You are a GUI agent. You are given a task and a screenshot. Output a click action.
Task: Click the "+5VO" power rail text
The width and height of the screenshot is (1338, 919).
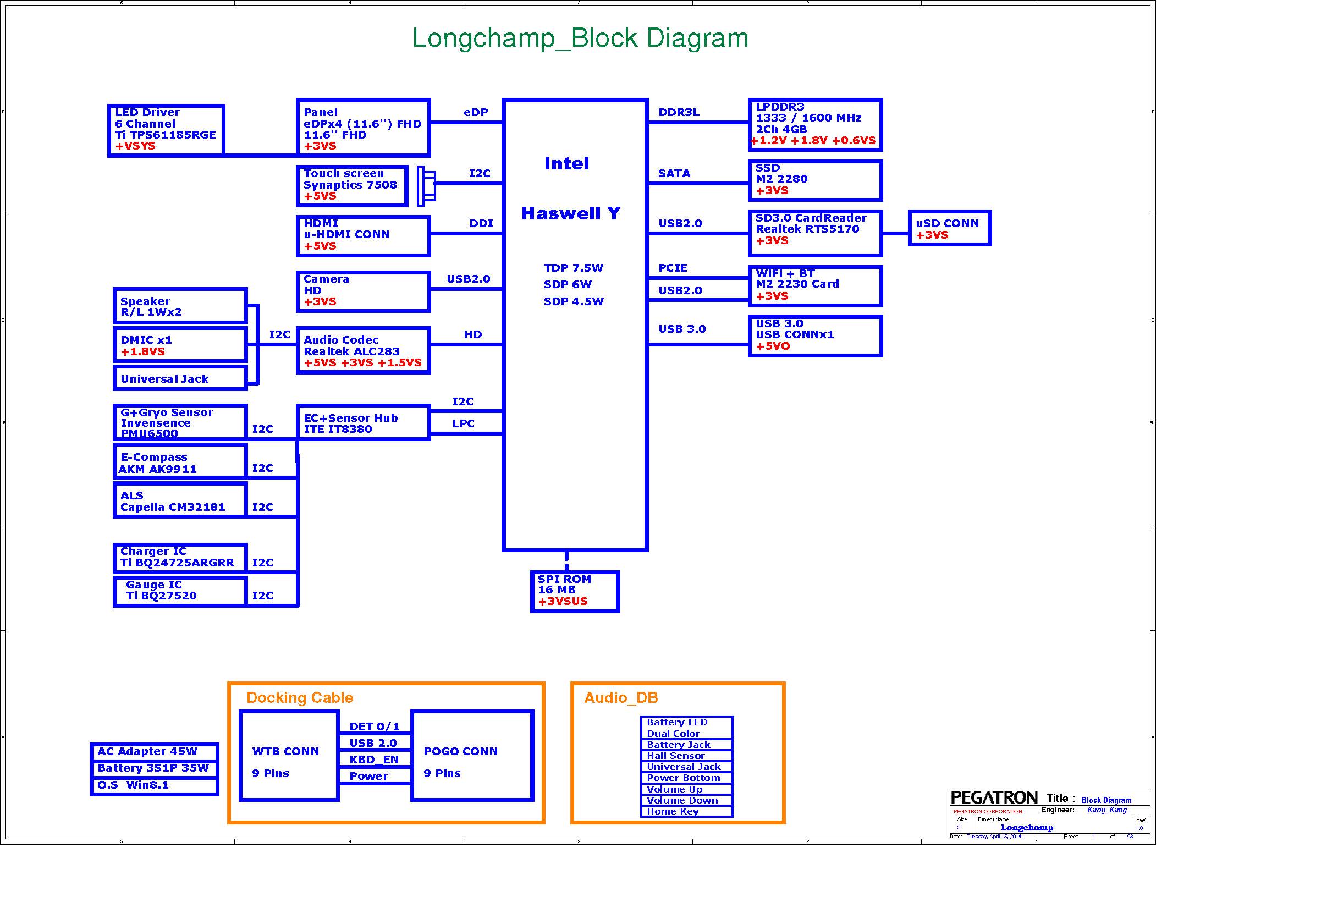(773, 346)
